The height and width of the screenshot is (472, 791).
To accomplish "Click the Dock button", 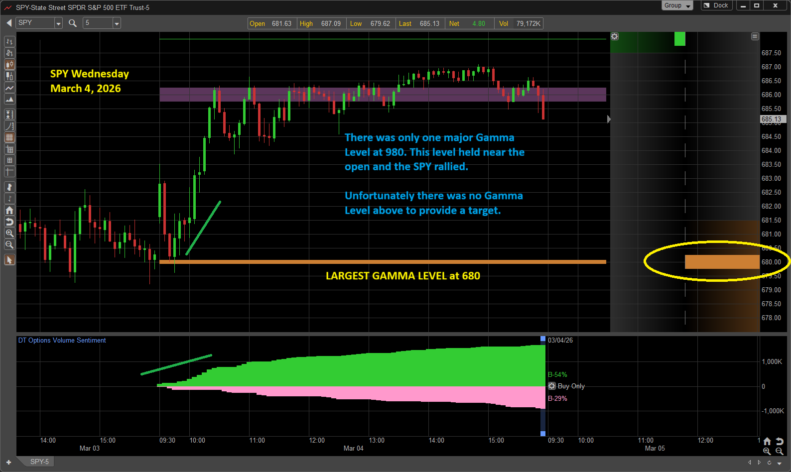I will point(715,5).
